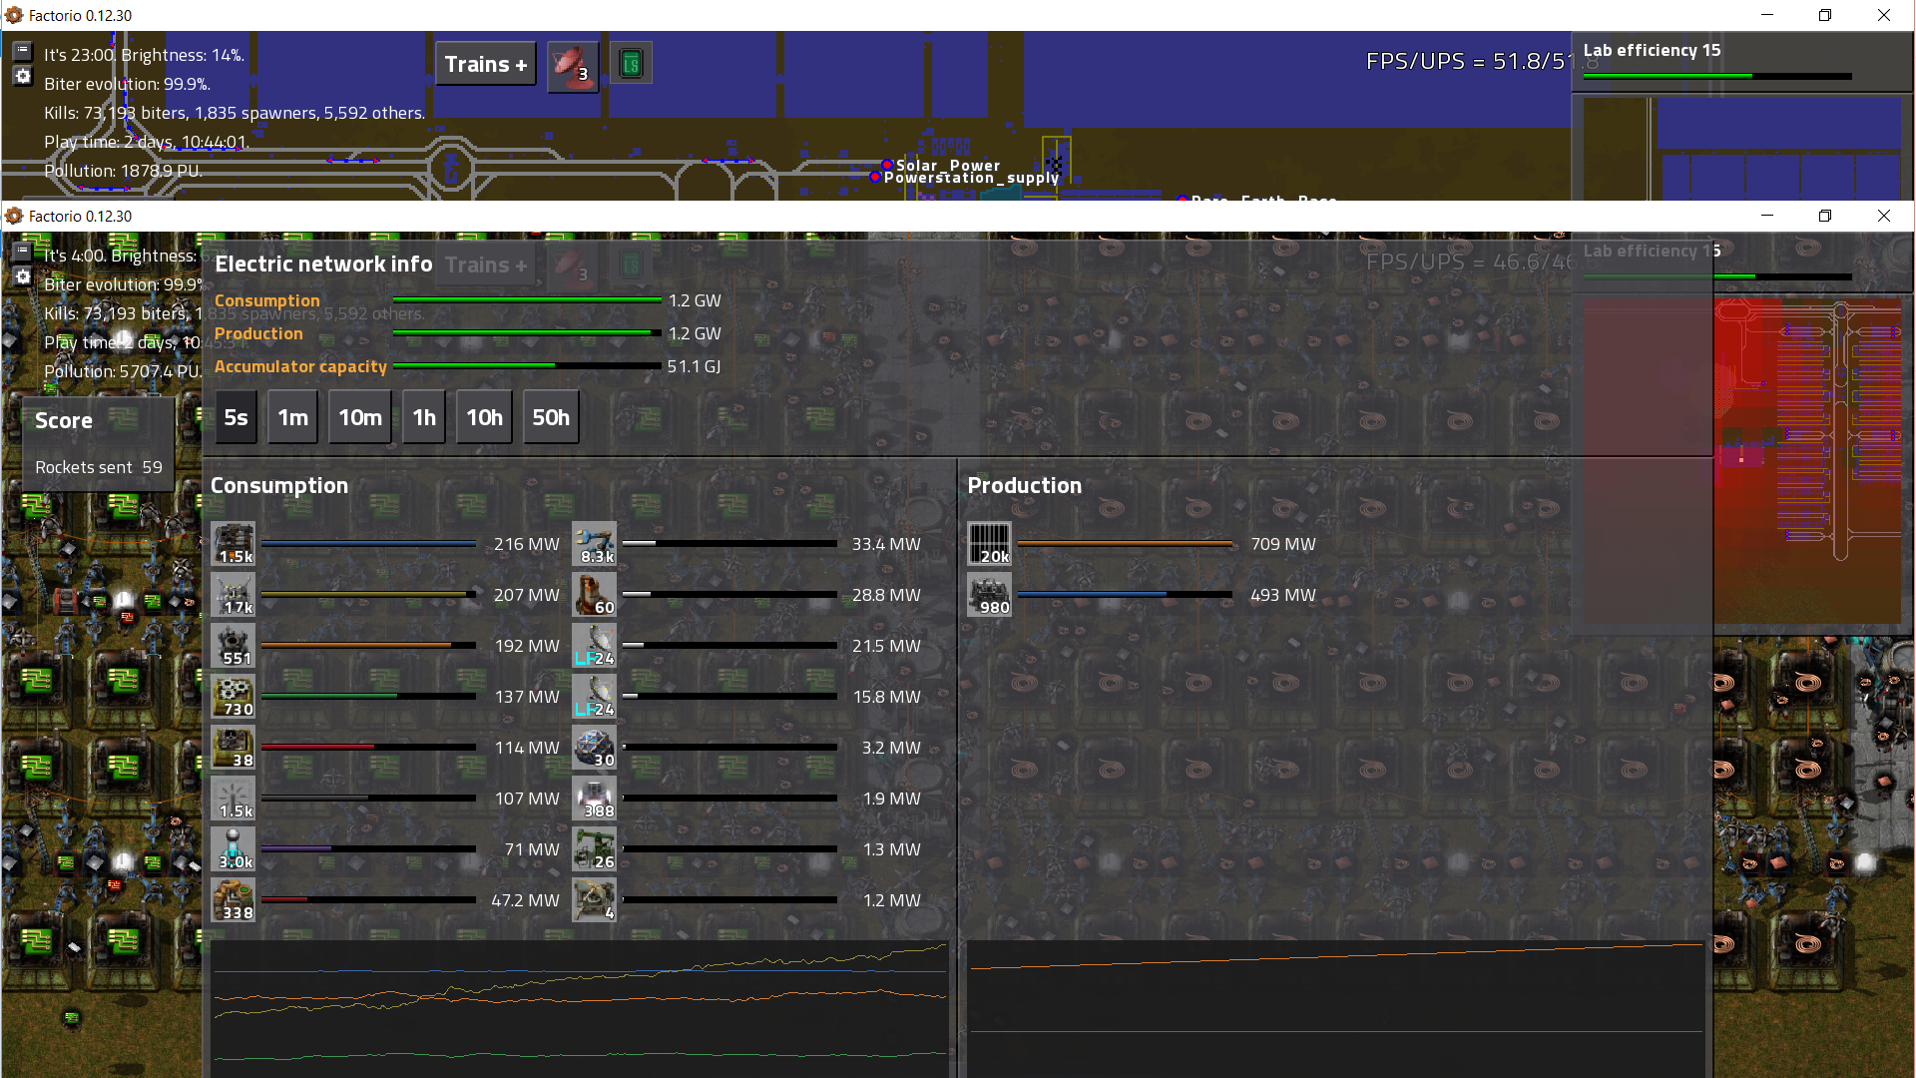
Task: Click the rocket silo icon showing 3
Action: coord(573,66)
